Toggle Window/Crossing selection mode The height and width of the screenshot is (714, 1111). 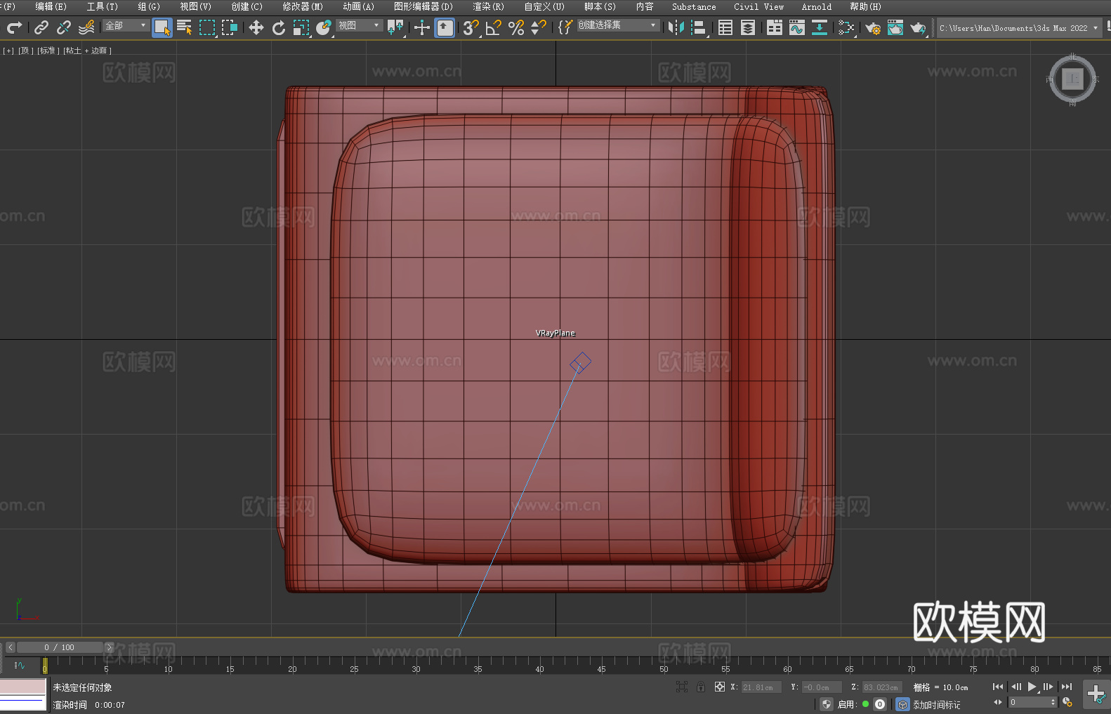(230, 27)
